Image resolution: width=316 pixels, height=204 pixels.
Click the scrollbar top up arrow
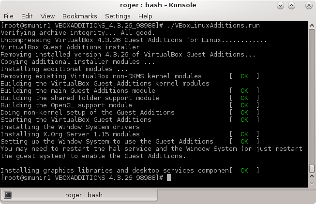point(312,25)
